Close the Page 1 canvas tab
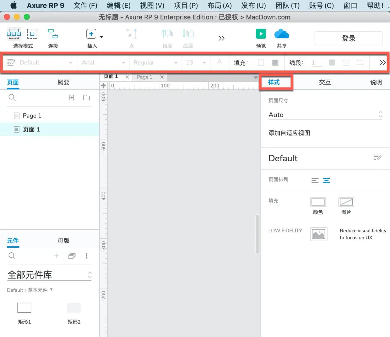390x337 pixels. 162,77
